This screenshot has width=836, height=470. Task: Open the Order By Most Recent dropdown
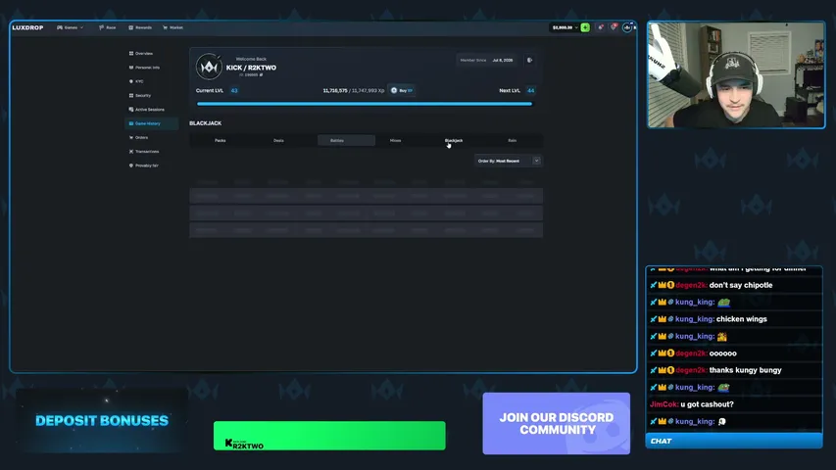click(x=509, y=161)
